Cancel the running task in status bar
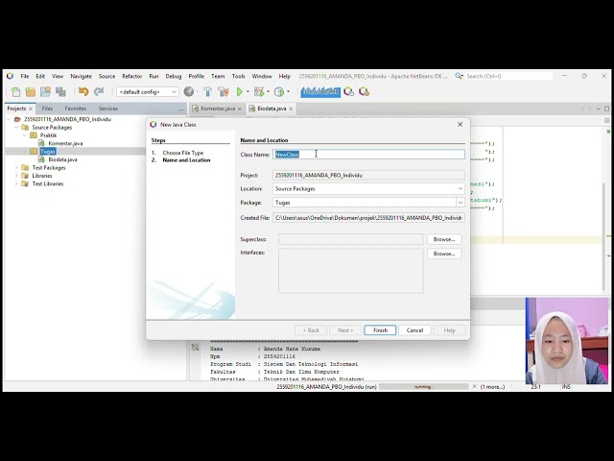This screenshot has height=461, width=614. pos(475,386)
